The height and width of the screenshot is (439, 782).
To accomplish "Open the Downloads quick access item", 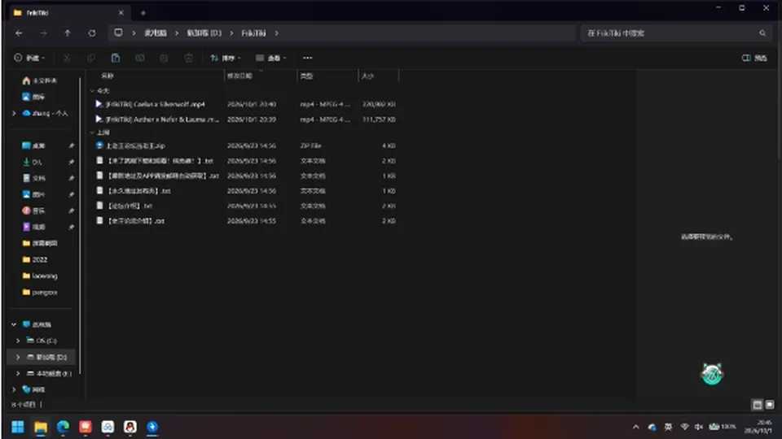I will pyautogui.click(x=33, y=162).
